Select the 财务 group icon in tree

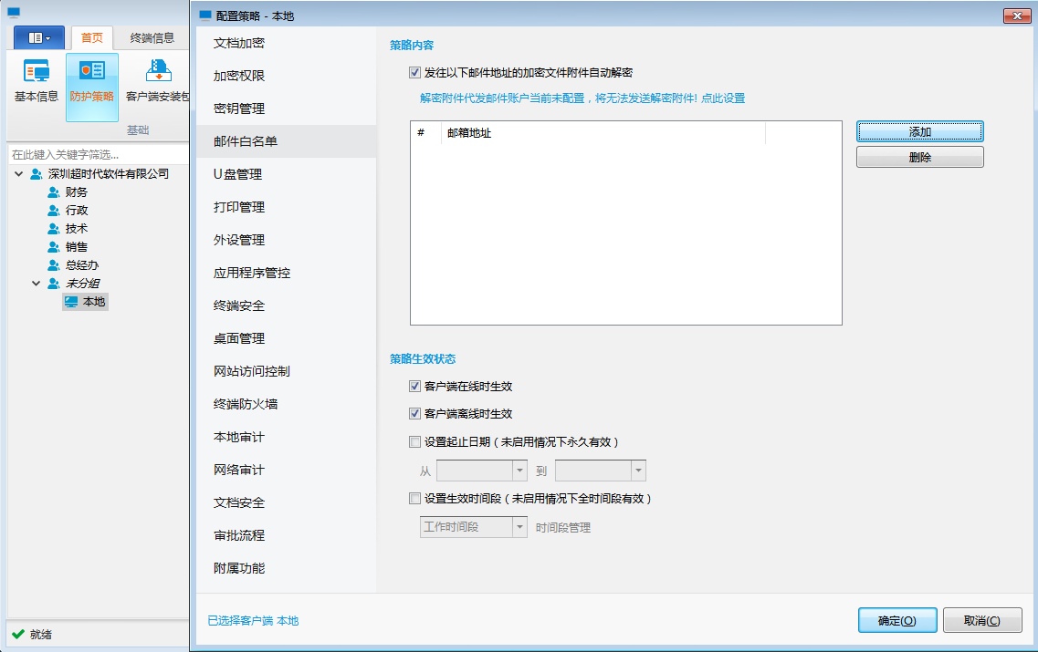[x=54, y=192]
